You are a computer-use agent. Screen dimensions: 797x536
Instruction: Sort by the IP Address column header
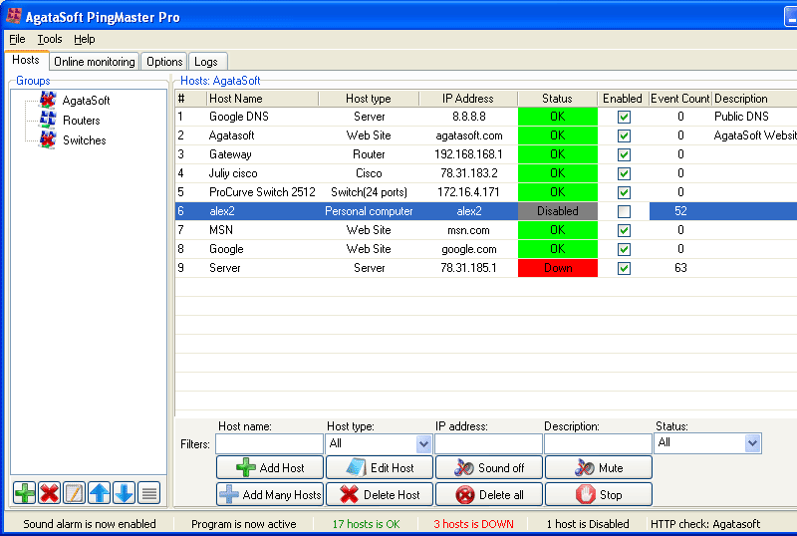(468, 99)
